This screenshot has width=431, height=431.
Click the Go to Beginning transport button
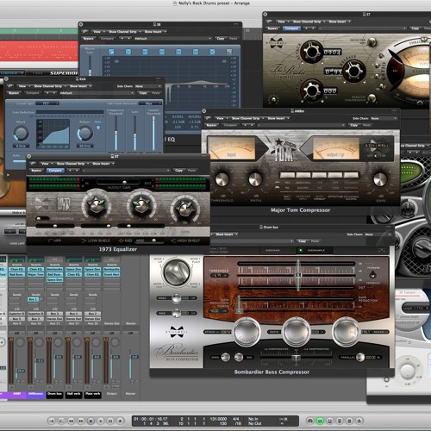coord(52,421)
